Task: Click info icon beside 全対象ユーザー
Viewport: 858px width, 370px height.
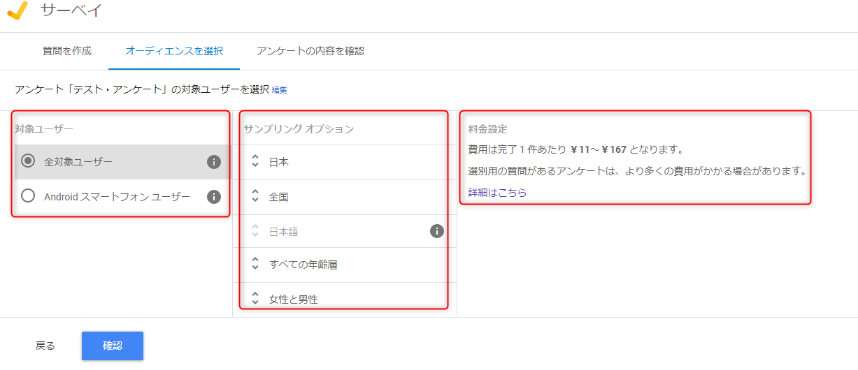Action: click(x=214, y=162)
